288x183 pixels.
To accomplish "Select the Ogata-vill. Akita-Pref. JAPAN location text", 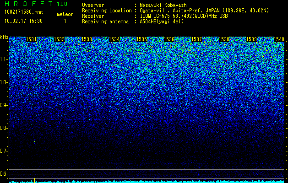I will tap(204, 11).
